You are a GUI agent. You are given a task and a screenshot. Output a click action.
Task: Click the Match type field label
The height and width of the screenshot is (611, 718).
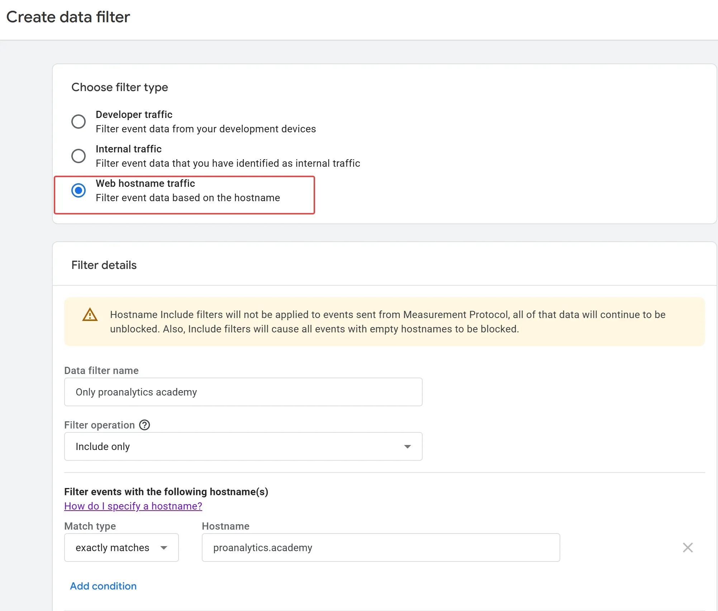tap(90, 526)
